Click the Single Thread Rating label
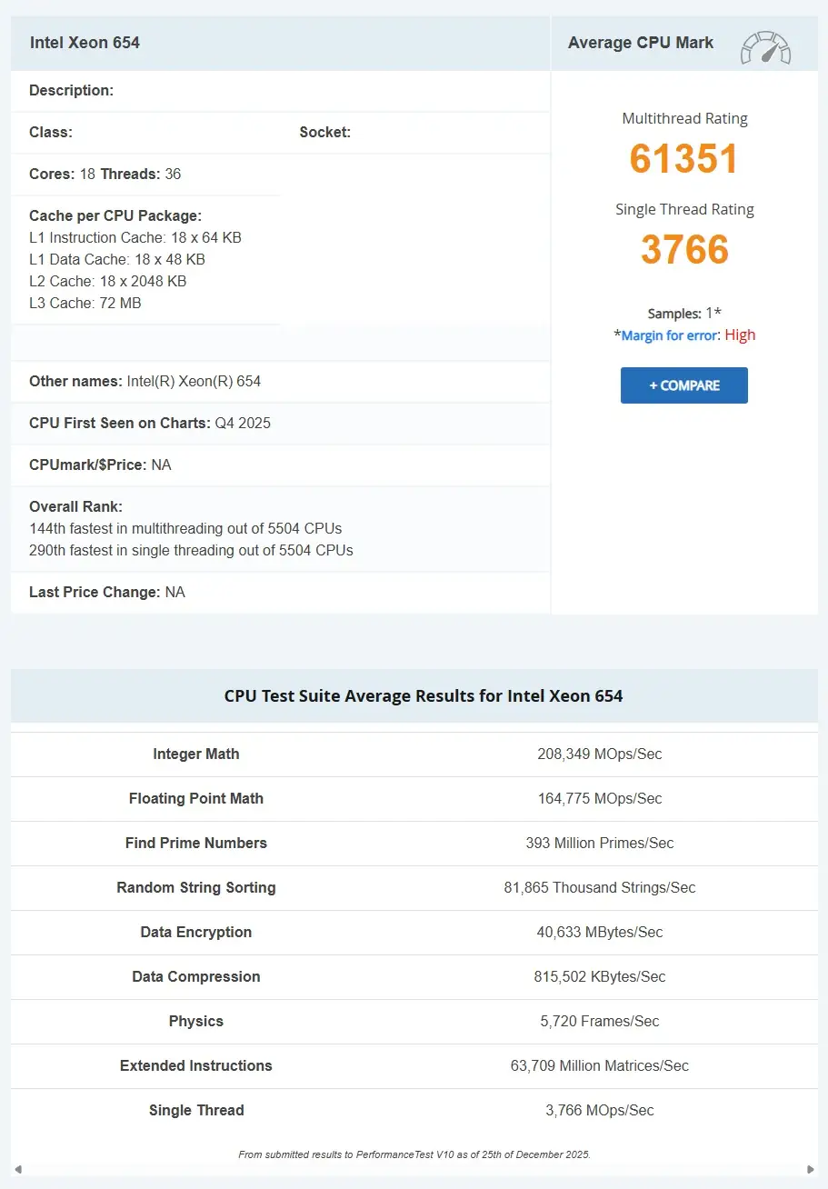828x1189 pixels. click(684, 210)
